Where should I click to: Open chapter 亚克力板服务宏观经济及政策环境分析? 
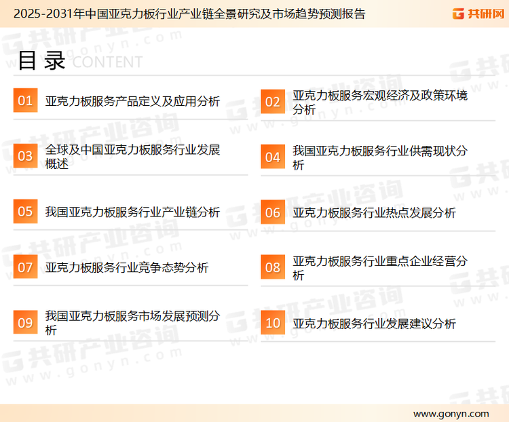(380, 102)
